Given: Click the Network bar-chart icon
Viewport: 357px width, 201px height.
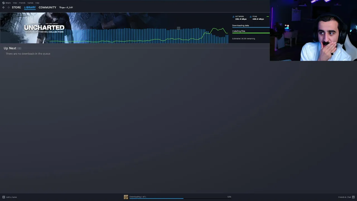Looking at the screenshot, I should pyautogui.click(x=233, y=16).
